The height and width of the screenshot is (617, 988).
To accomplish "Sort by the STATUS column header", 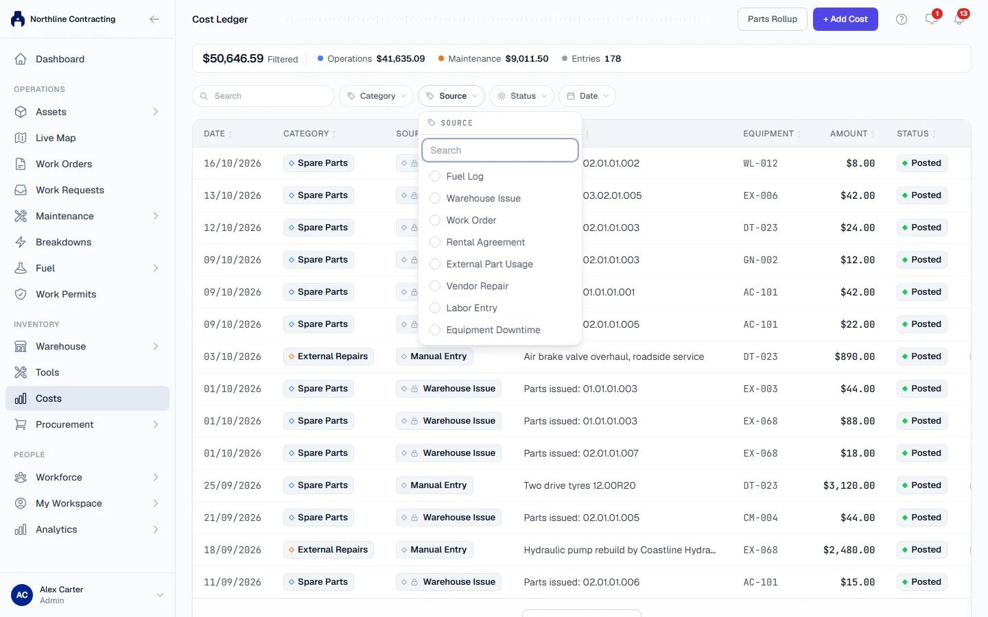I will tap(916, 134).
